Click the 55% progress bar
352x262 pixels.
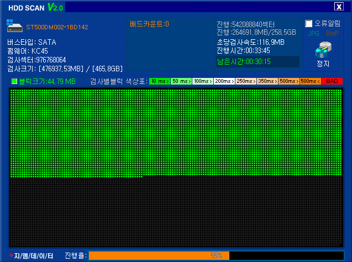[x=217, y=255]
